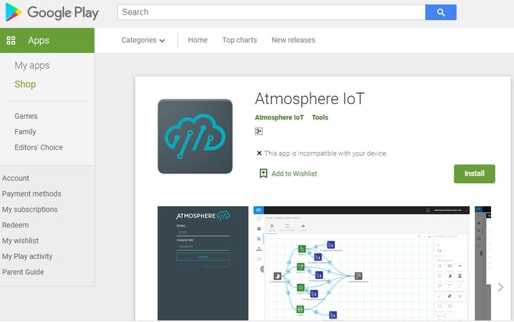Open the Parent Guide link
The width and height of the screenshot is (514, 322).
click(23, 272)
